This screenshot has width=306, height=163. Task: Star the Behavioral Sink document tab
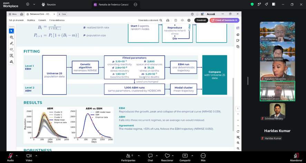[28, 14]
